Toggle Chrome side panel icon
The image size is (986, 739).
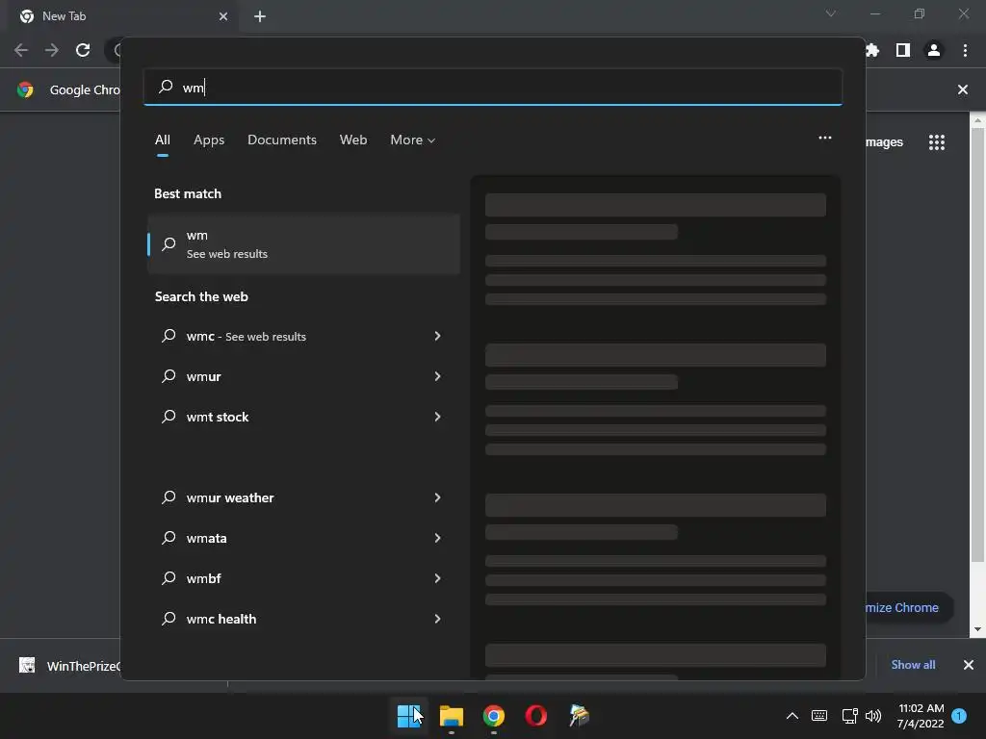[903, 50]
